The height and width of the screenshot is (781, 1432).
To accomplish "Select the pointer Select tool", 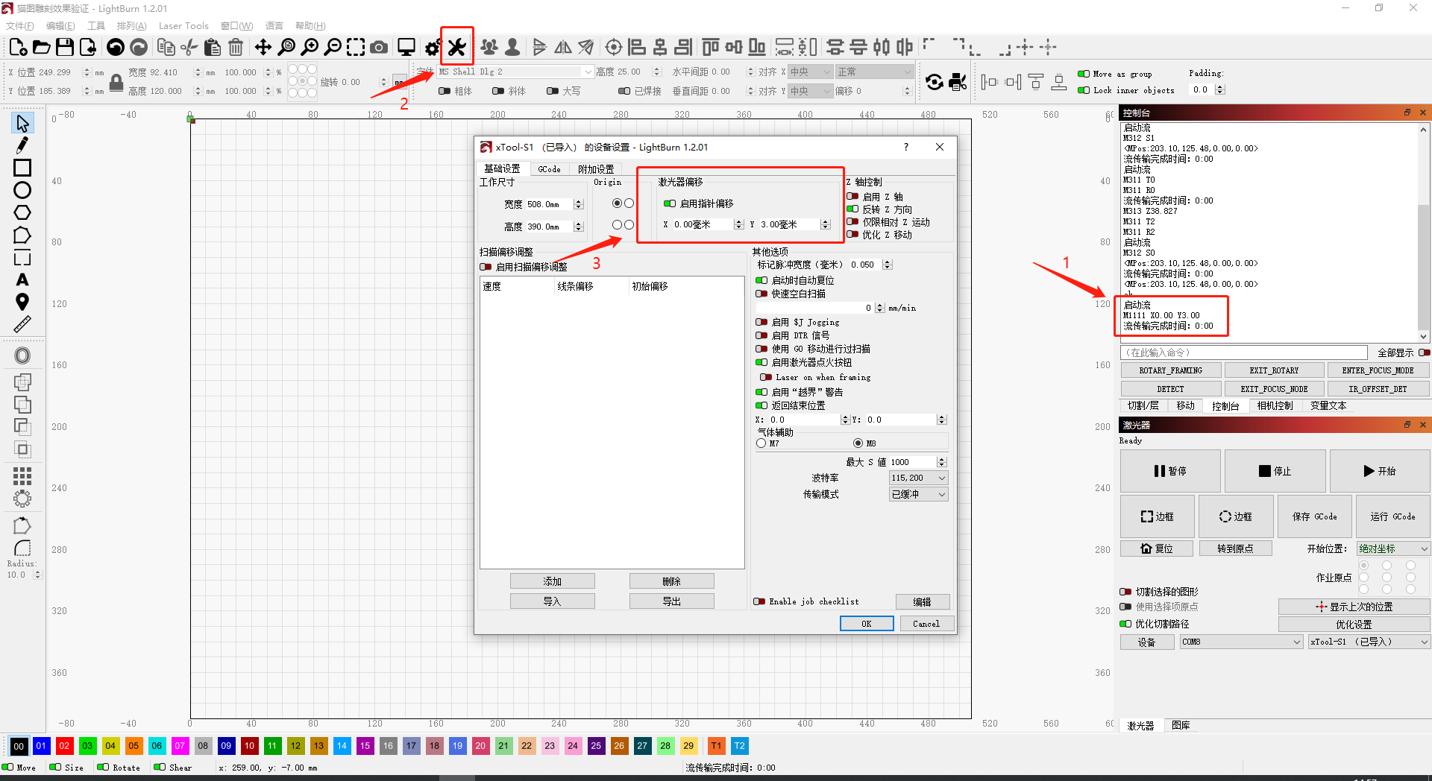I will [22, 123].
